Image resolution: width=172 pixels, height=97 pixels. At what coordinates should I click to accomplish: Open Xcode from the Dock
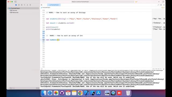coord(86,93)
